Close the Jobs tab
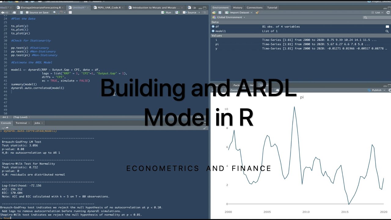 [42, 123]
